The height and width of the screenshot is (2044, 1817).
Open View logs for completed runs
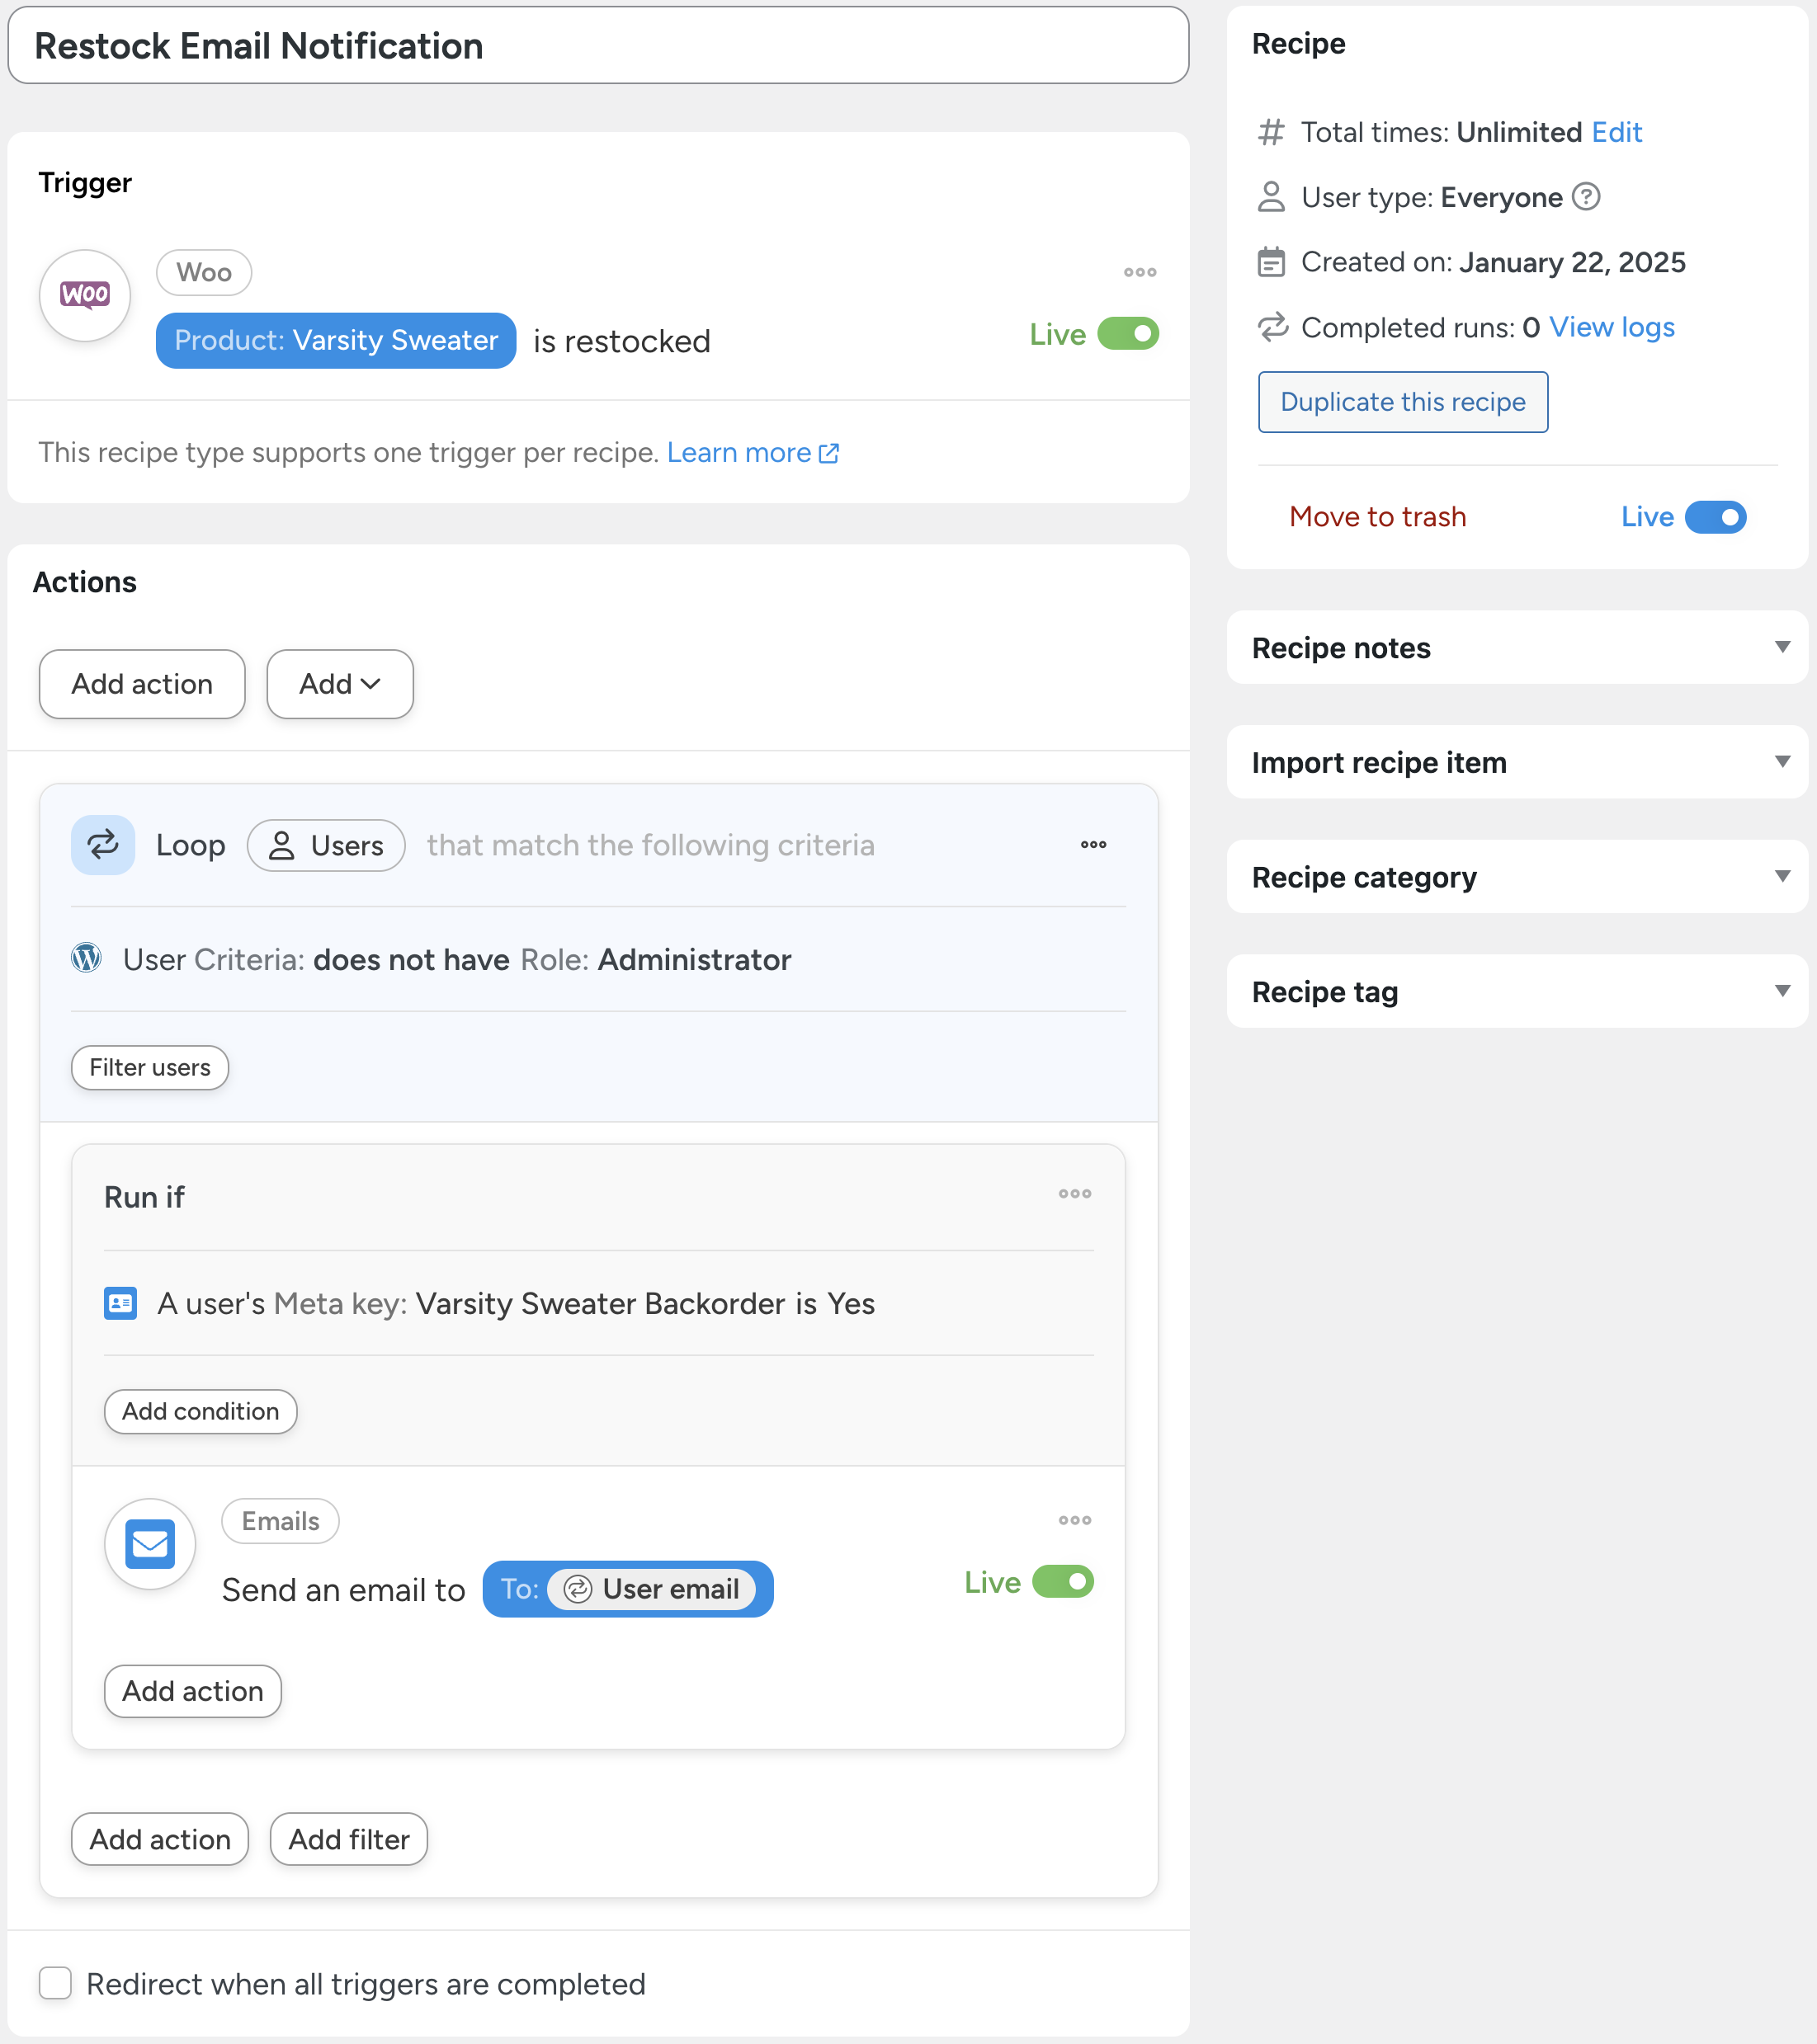pos(1610,327)
